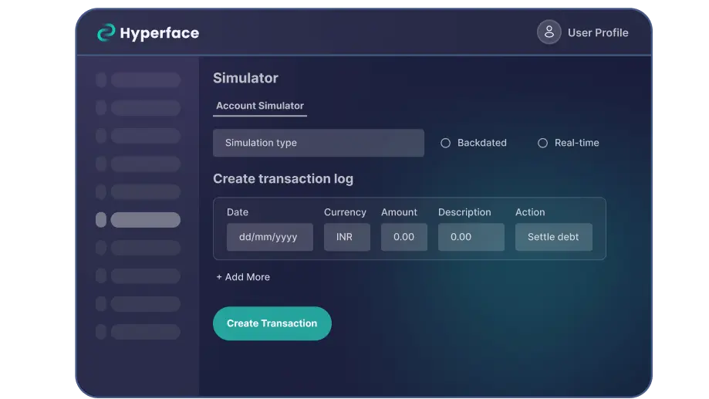This screenshot has width=709, height=399.
Task: Click the third sidebar placeholder icon
Action: [x=101, y=136]
